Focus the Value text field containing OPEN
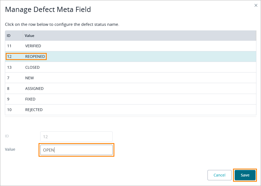Viewport: 261px width, 186px height. pos(76,150)
